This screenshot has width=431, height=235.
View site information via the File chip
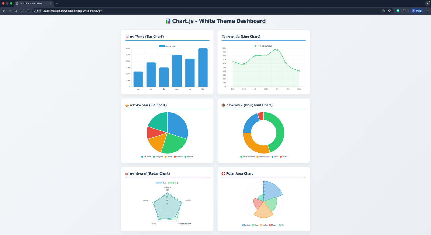[37, 11]
